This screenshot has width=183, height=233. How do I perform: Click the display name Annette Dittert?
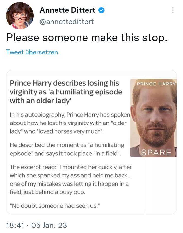(x=67, y=10)
